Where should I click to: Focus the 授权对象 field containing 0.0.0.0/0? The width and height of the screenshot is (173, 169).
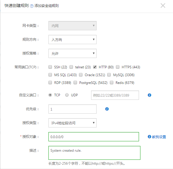(x=94, y=137)
